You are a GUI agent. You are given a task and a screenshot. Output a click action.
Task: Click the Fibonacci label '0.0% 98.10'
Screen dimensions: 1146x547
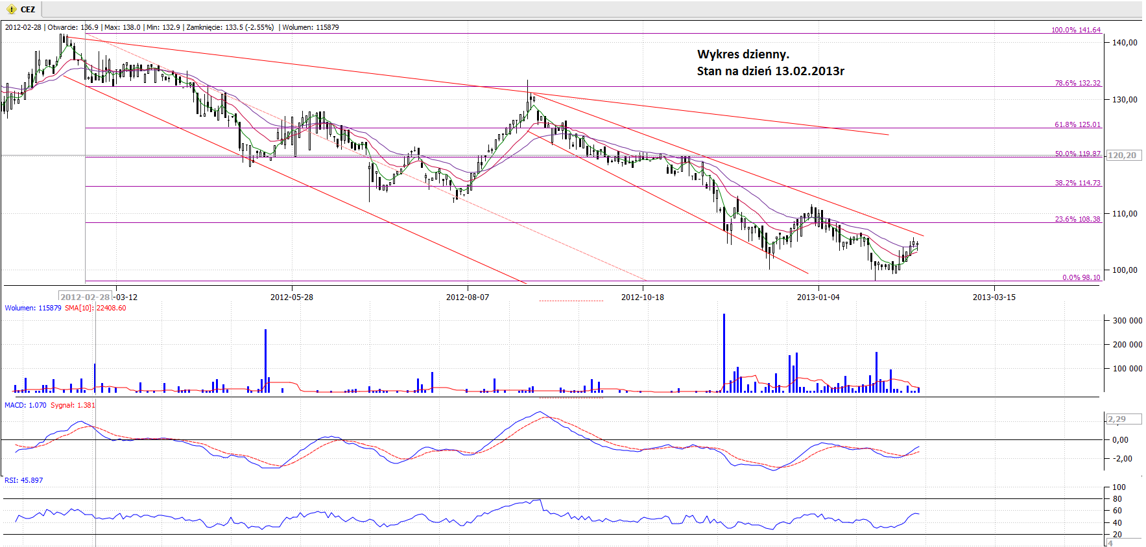point(1081,277)
